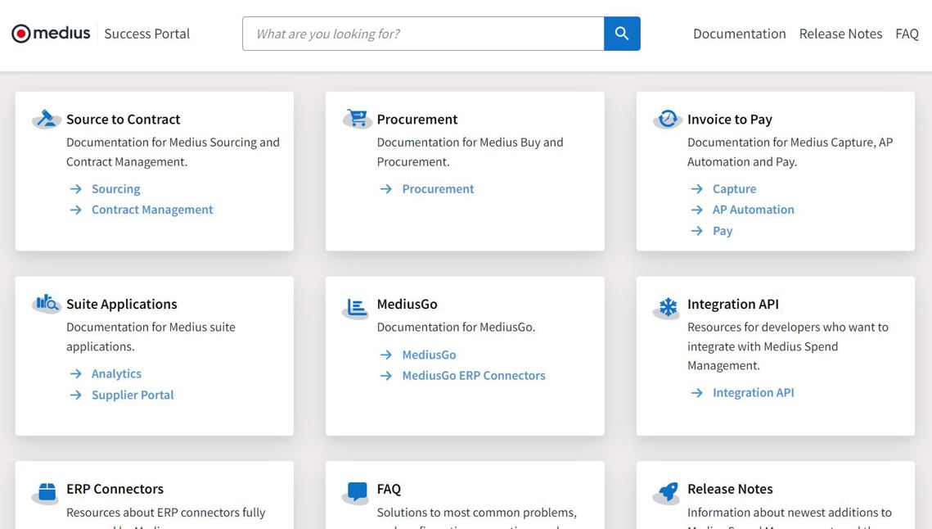Click the MediusGo bar chart icon

[x=357, y=308]
